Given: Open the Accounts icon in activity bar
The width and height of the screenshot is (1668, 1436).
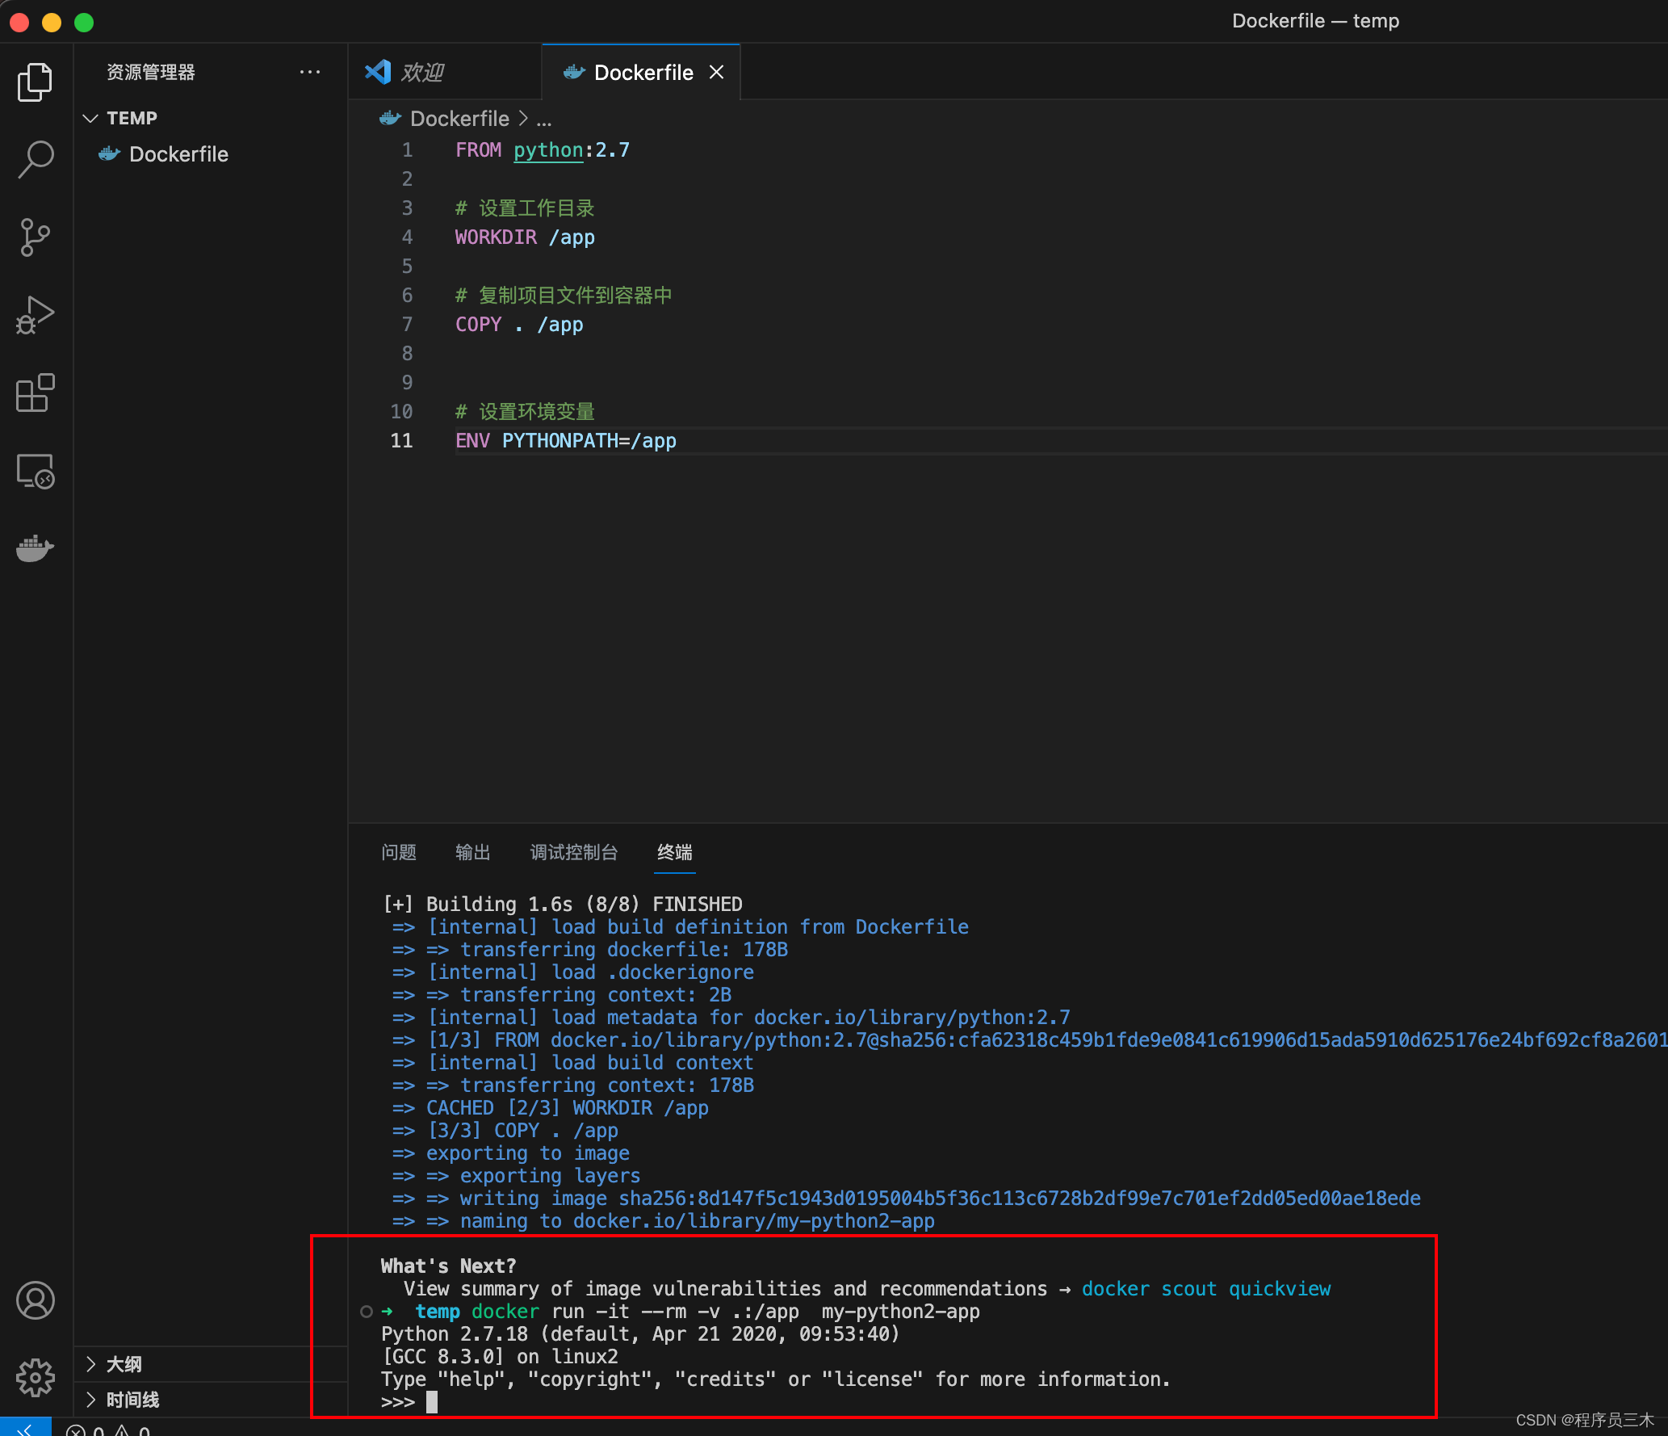Looking at the screenshot, I should (35, 1300).
